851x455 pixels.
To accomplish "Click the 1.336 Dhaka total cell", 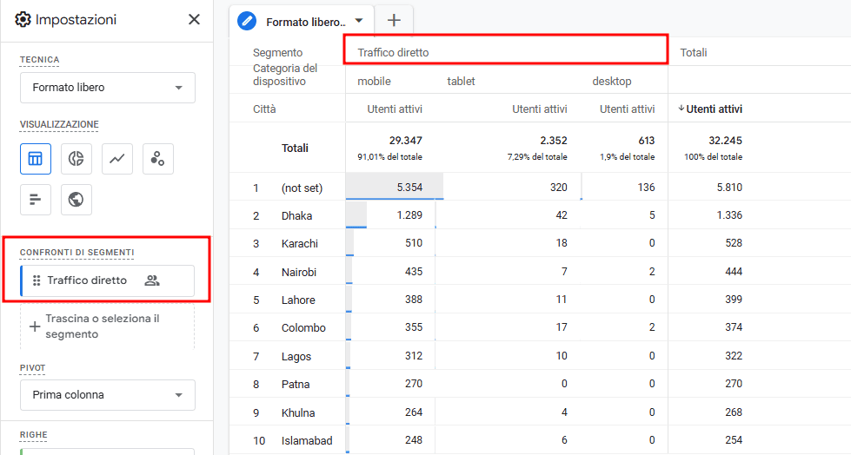I will click(729, 215).
